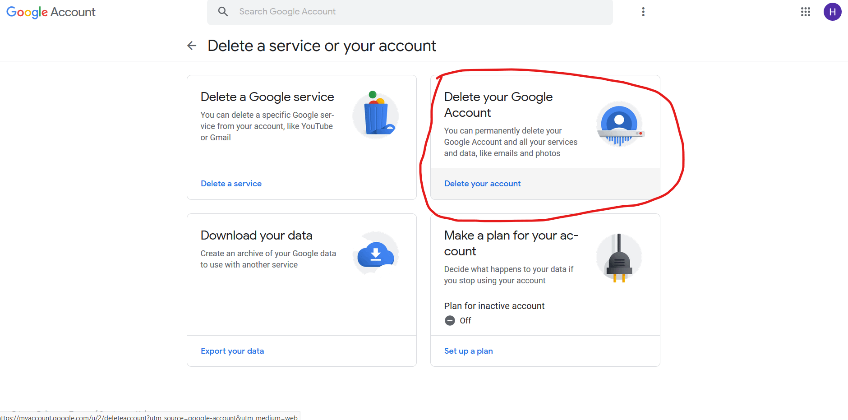Image resolution: width=848 pixels, height=420 pixels.
Task: Click the Off status text
Action: pos(465,321)
